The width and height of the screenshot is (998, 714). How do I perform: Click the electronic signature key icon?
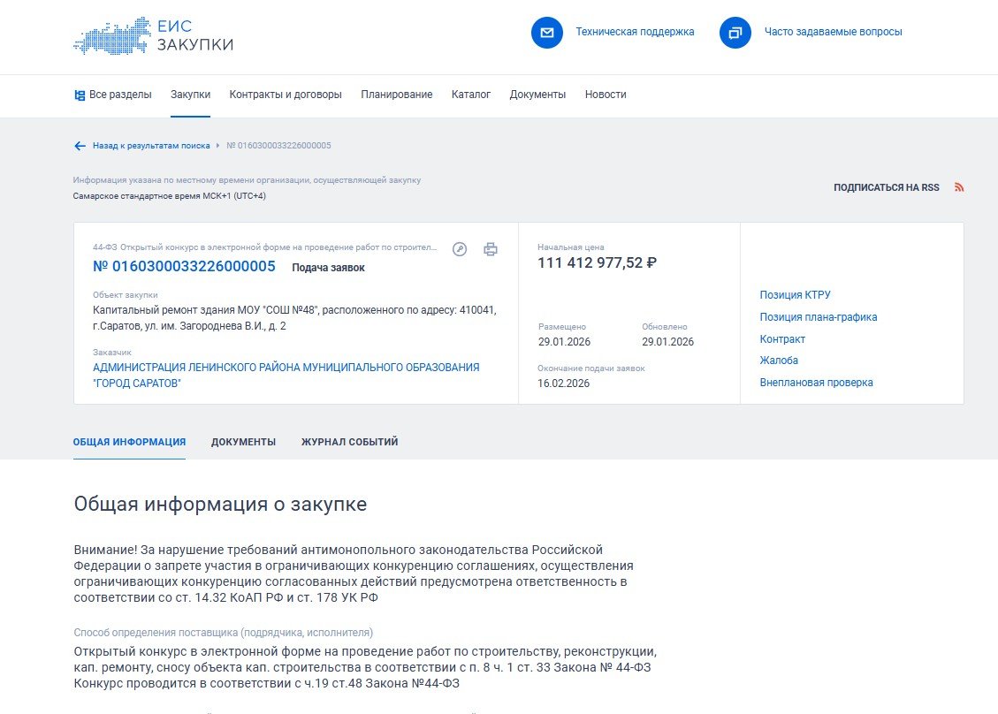[x=460, y=249]
